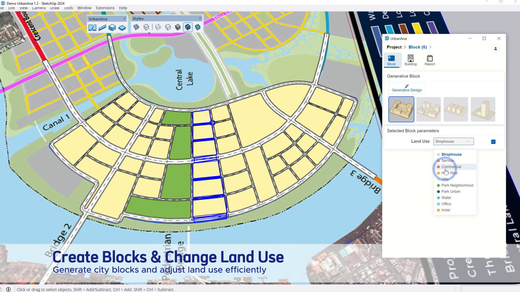Click the Hidden Line style icon
The image size is (520, 292).
click(168, 27)
